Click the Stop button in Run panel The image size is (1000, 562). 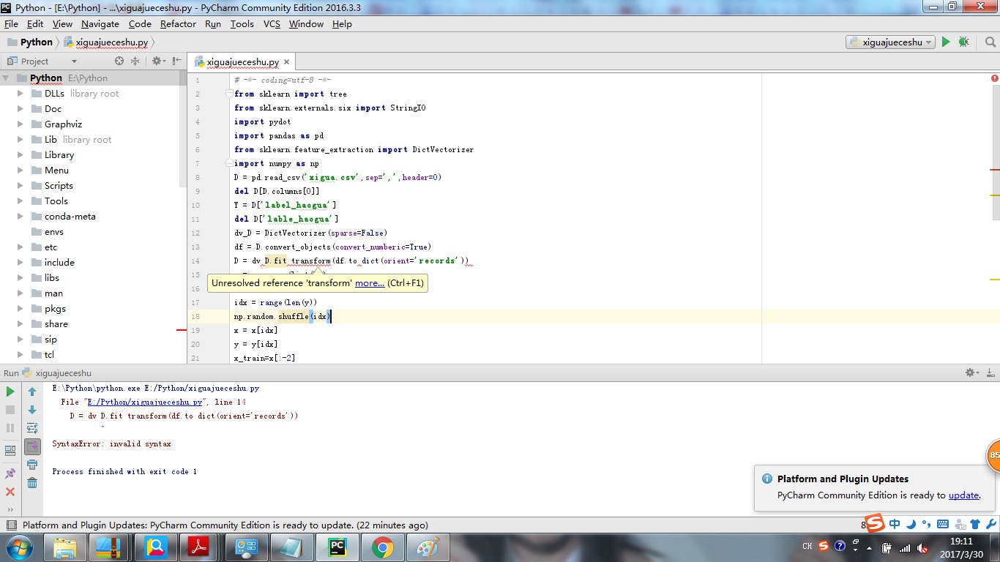click(x=10, y=410)
